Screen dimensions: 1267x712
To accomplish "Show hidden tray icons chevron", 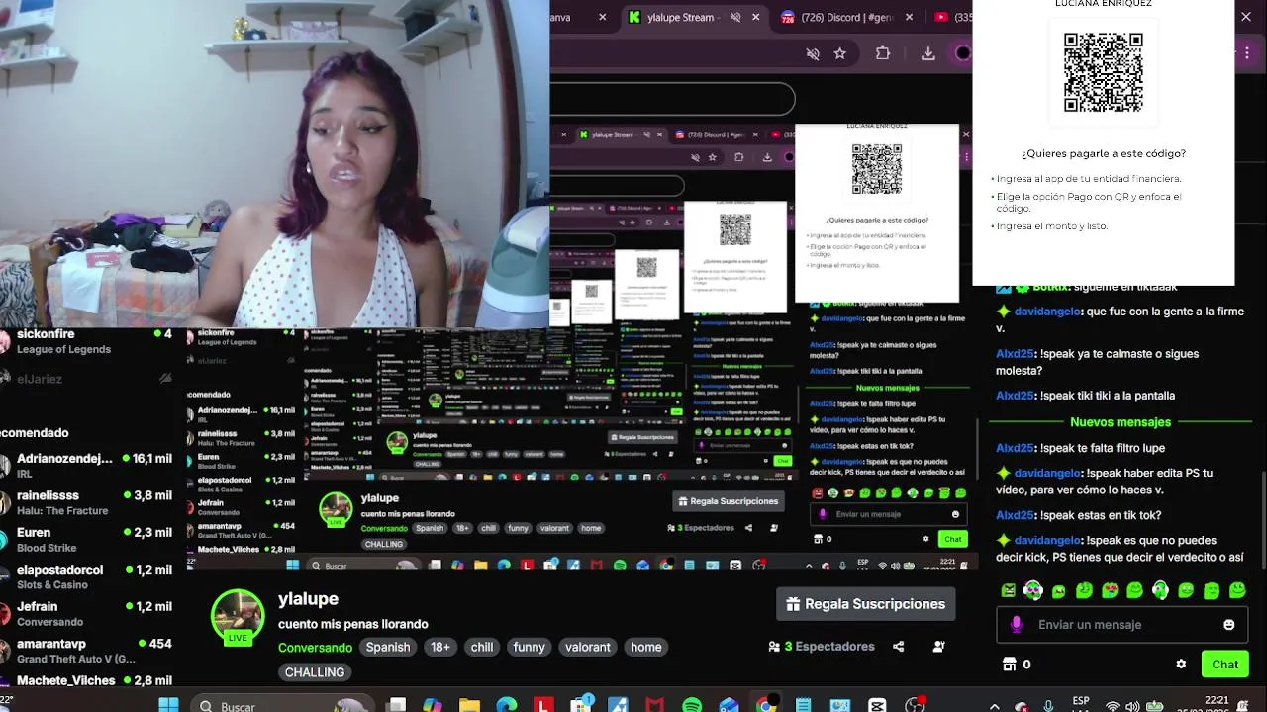I will click(x=995, y=706).
